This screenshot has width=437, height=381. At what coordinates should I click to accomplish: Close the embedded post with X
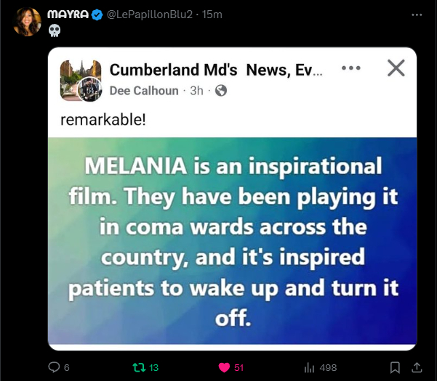coord(396,68)
